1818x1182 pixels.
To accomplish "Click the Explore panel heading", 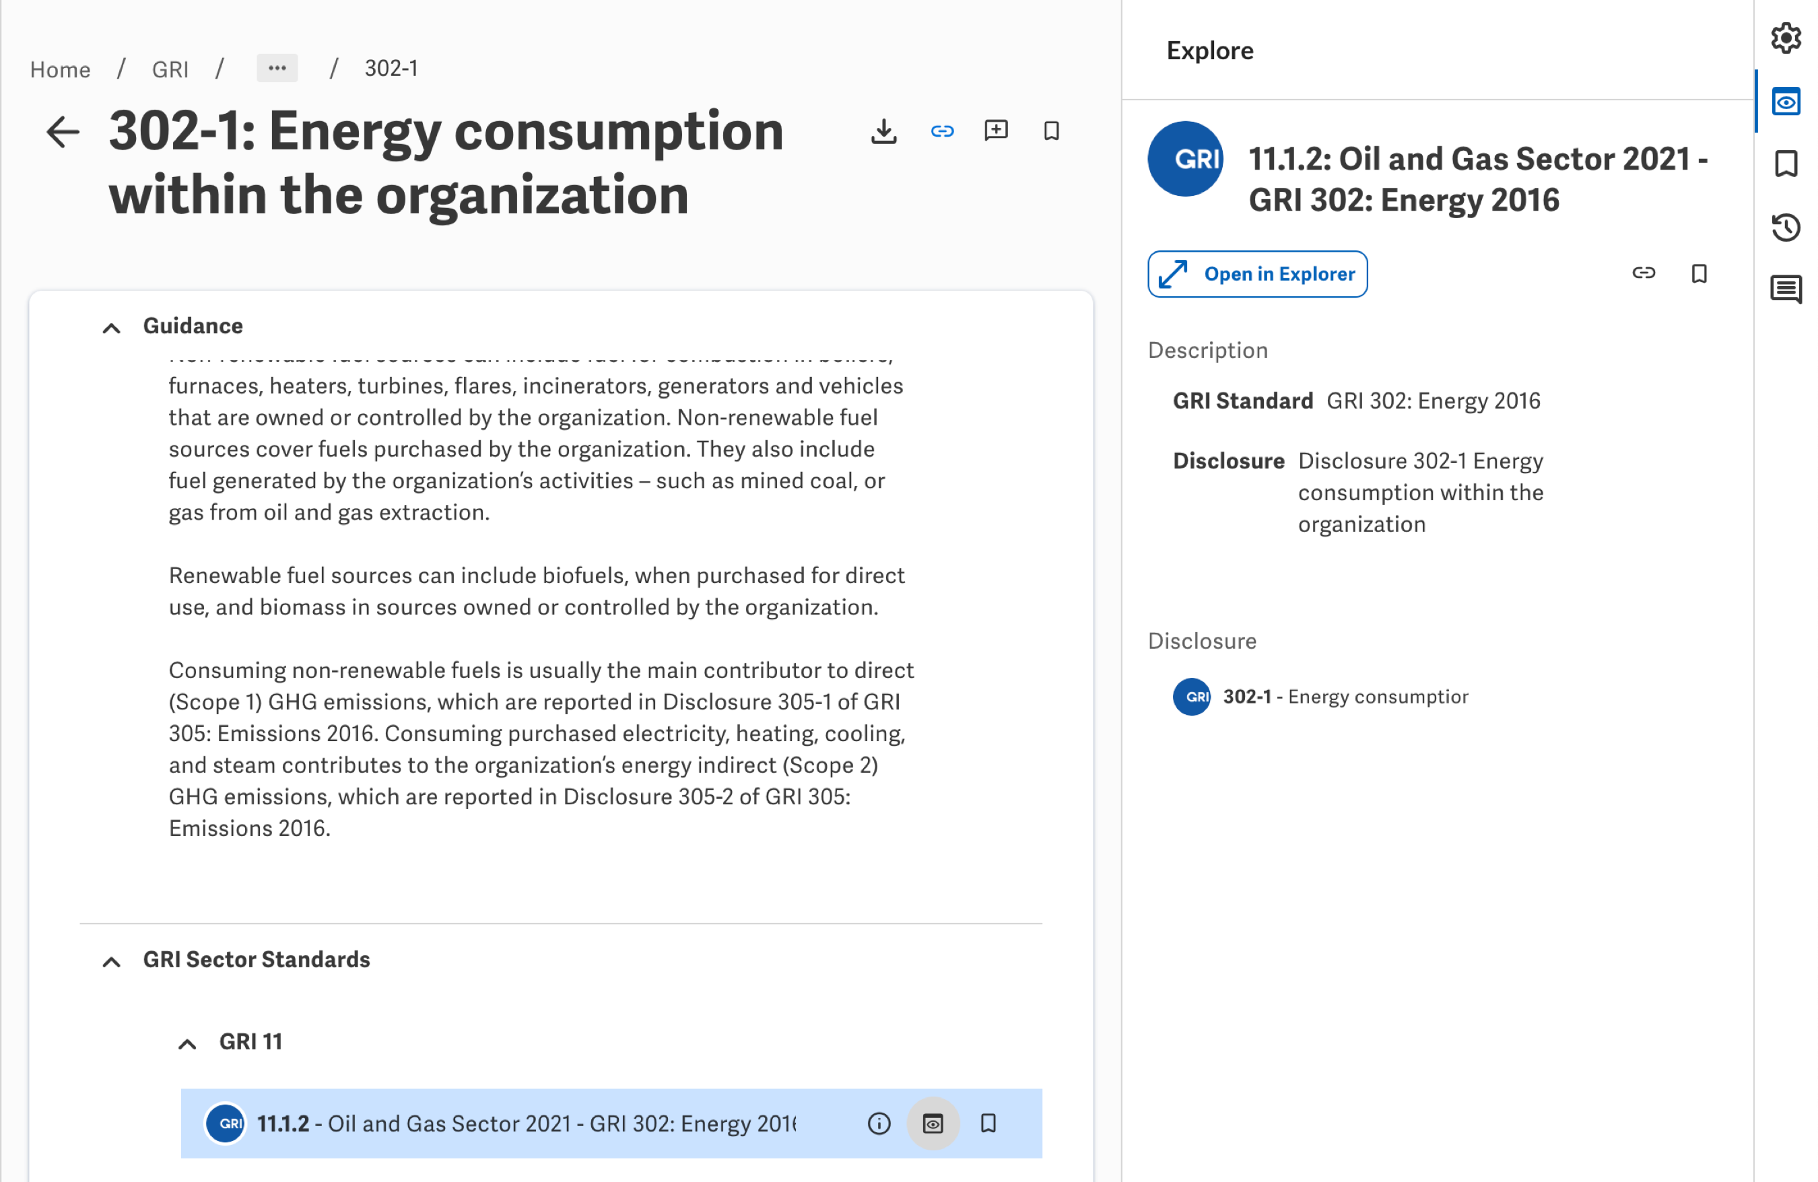I will pos(1210,50).
